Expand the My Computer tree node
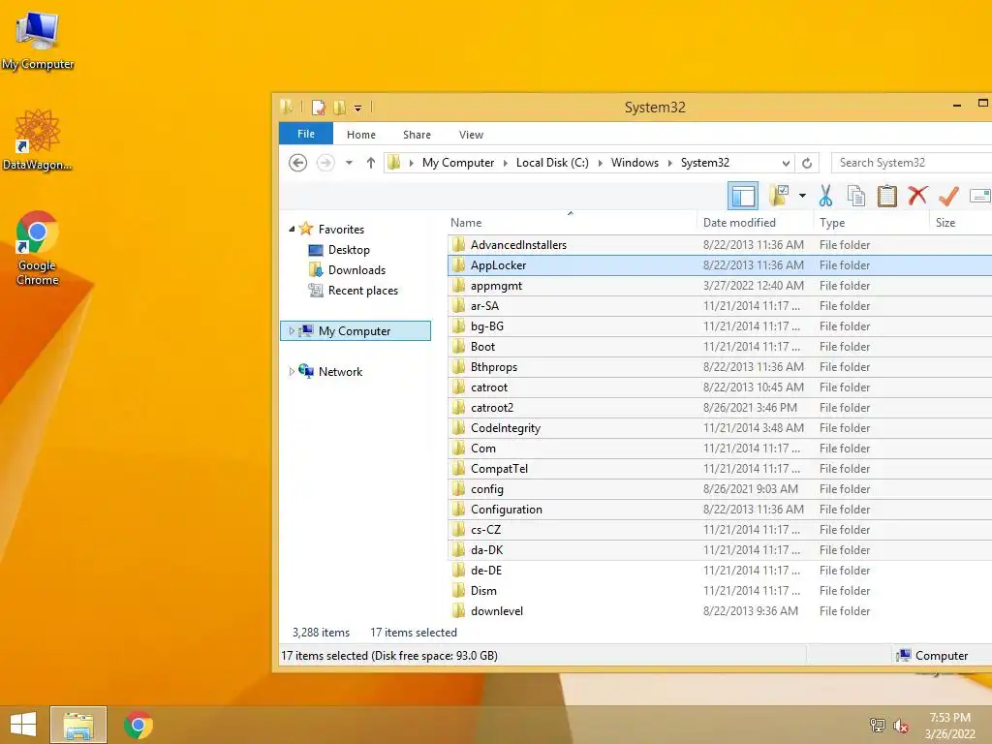This screenshot has height=744, width=992. point(292,331)
